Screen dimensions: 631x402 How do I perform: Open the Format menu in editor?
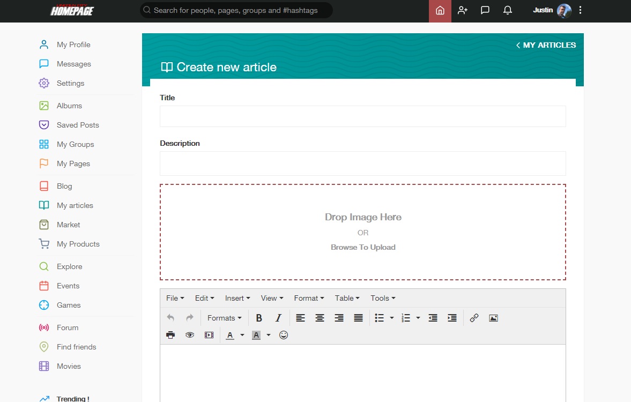coord(309,298)
